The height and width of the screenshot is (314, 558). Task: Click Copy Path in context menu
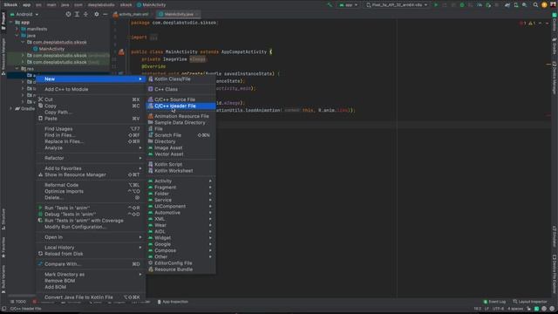click(x=91, y=113)
